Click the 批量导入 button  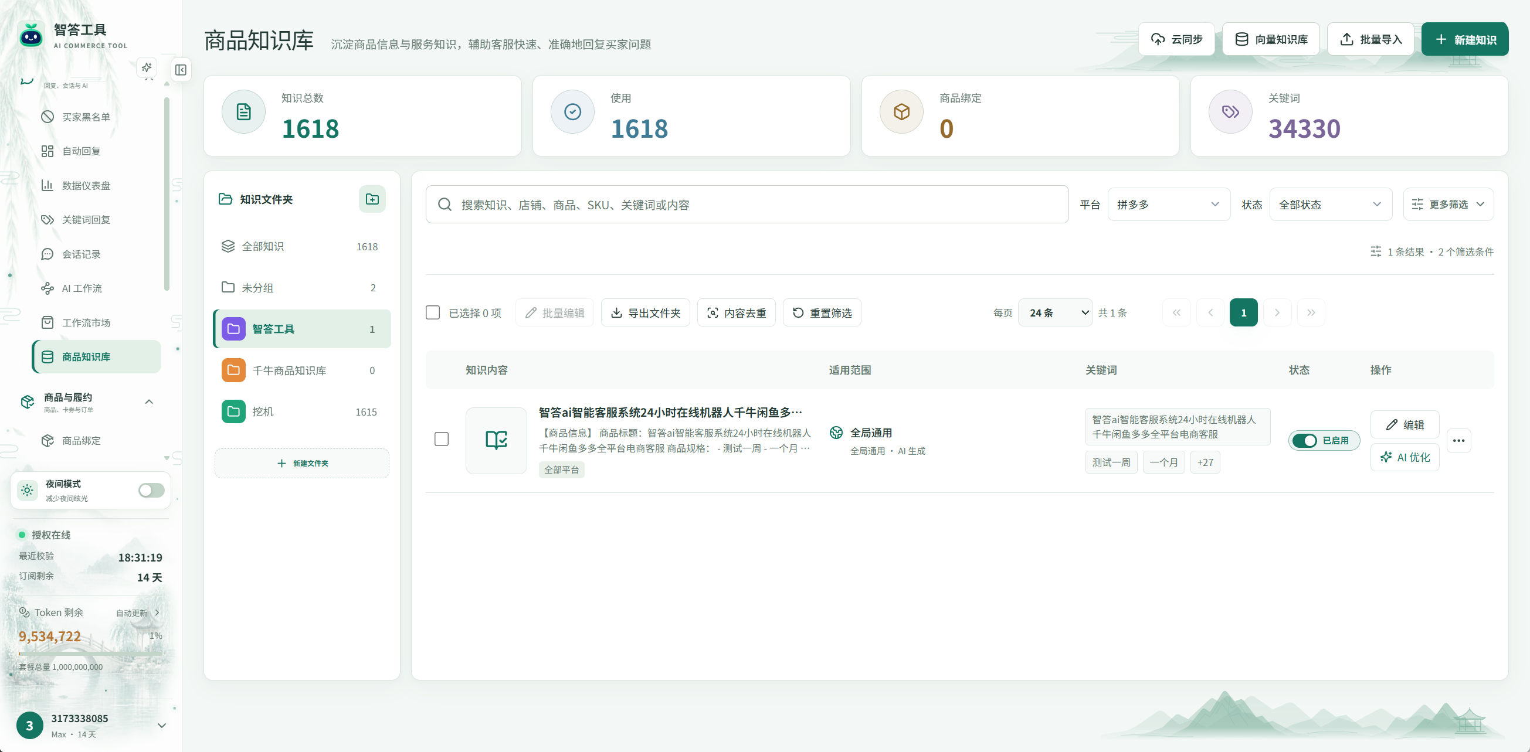click(1370, 40)
